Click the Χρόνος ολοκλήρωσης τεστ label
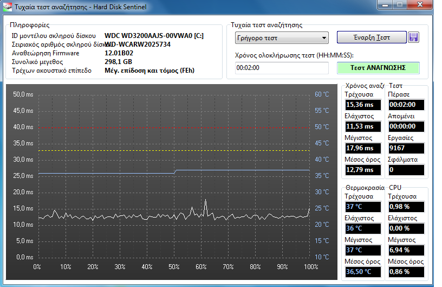442x287 pixels. coord(294,55)
